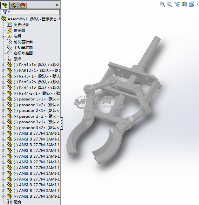199x205 pixels.
Task: Click the Zoom to Area icon
Action: point(170,4)
